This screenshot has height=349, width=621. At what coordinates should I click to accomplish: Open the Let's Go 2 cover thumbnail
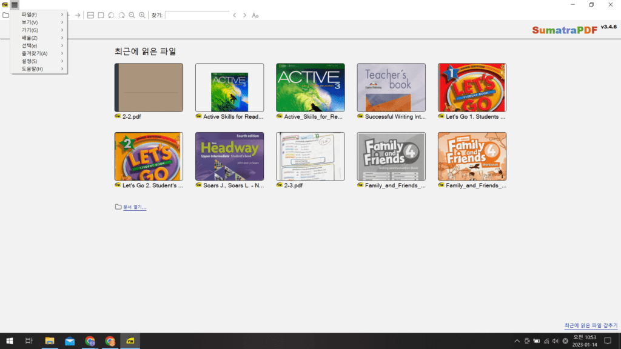149,156
